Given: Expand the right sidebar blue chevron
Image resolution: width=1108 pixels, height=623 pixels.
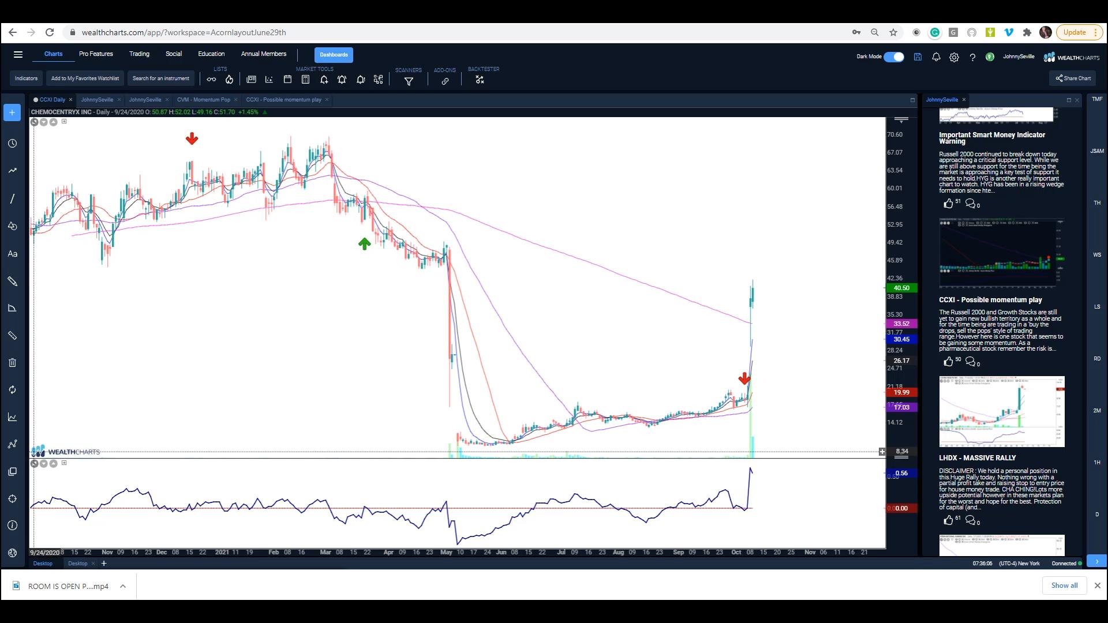Looking at the screenshot, I should point(1096,561).
